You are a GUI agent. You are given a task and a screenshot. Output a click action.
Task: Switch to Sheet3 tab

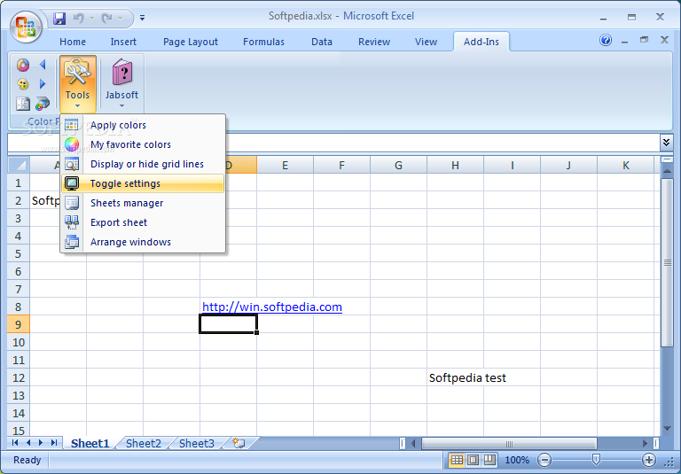197,443
